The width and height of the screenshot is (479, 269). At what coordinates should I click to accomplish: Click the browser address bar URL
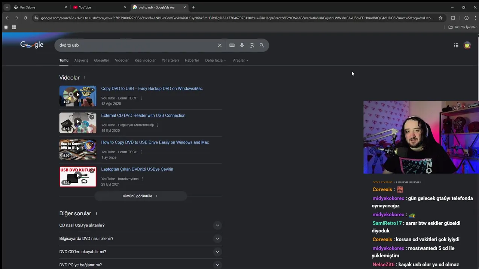pyautogui.click(x=237, y=18)
